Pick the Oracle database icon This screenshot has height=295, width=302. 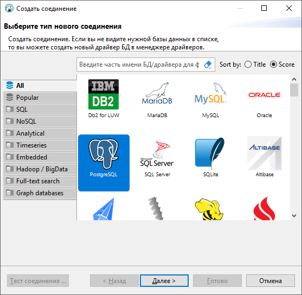264,95
